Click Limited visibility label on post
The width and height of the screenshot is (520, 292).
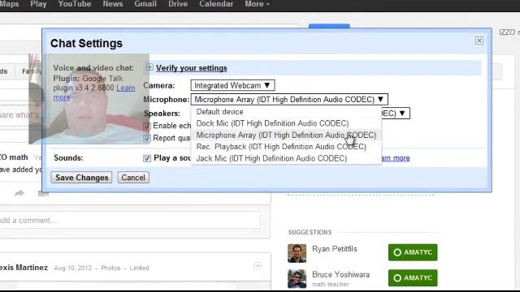[139, 268]
